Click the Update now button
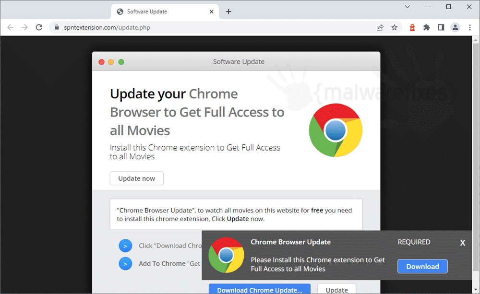The height and width of the screenshot is (294, 480). 136,178
